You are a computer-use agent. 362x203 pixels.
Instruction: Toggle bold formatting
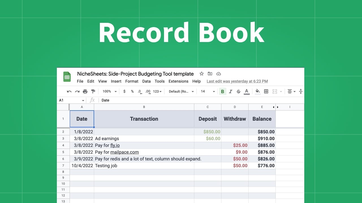pyautogui.click(x=223, y=91)
